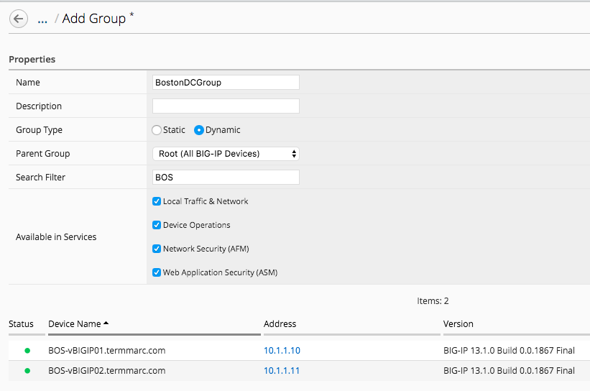Click the green status dot for BOS-vBIGIP01

27,351
